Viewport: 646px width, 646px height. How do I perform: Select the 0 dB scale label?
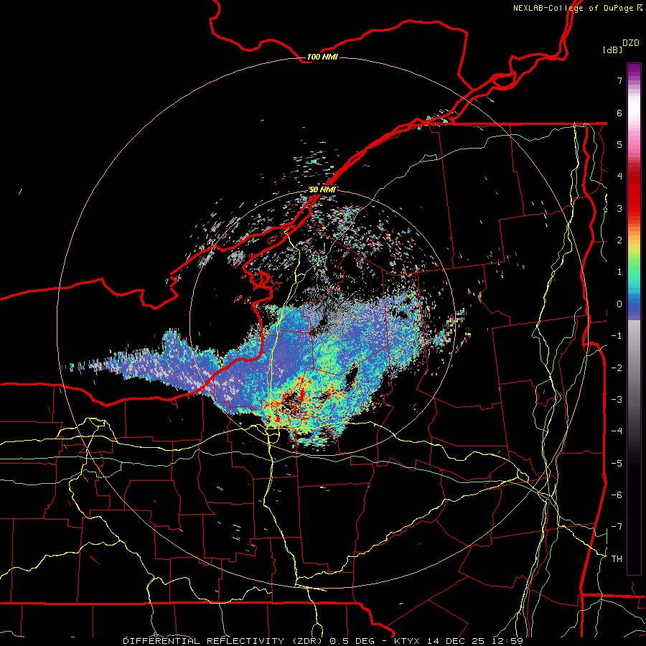tap(619, 304)
